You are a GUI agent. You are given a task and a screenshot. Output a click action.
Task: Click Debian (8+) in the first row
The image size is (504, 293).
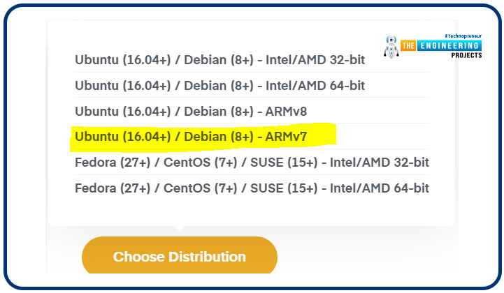(219, 60)
